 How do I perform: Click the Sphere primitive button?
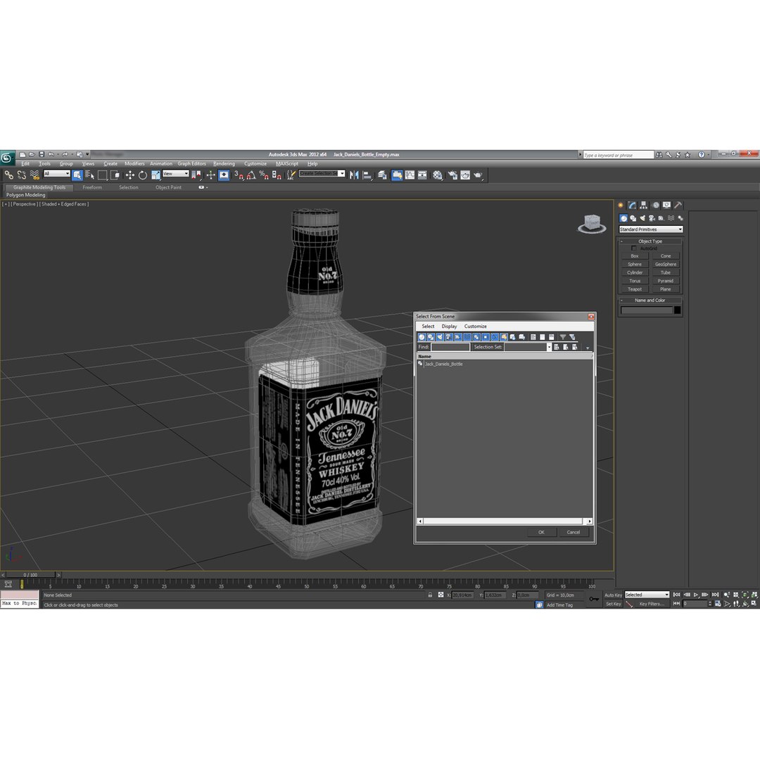(x=635, y=265)
